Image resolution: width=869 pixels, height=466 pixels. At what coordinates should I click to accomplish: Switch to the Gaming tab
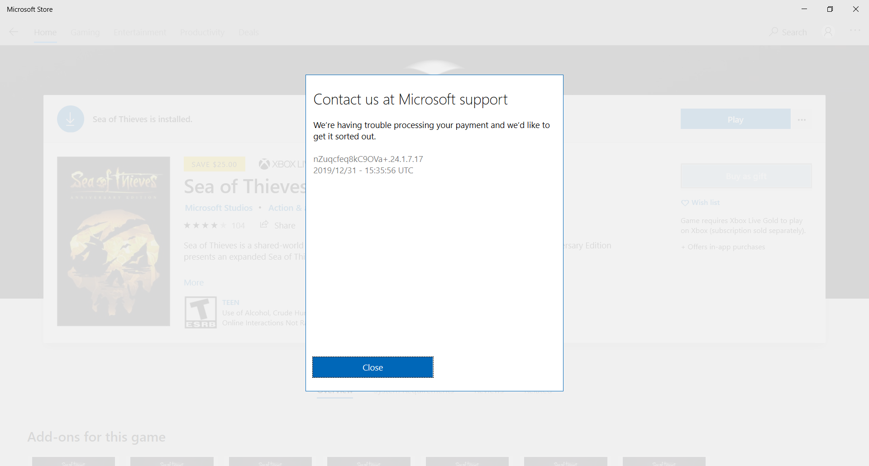(x=85, y=32)
